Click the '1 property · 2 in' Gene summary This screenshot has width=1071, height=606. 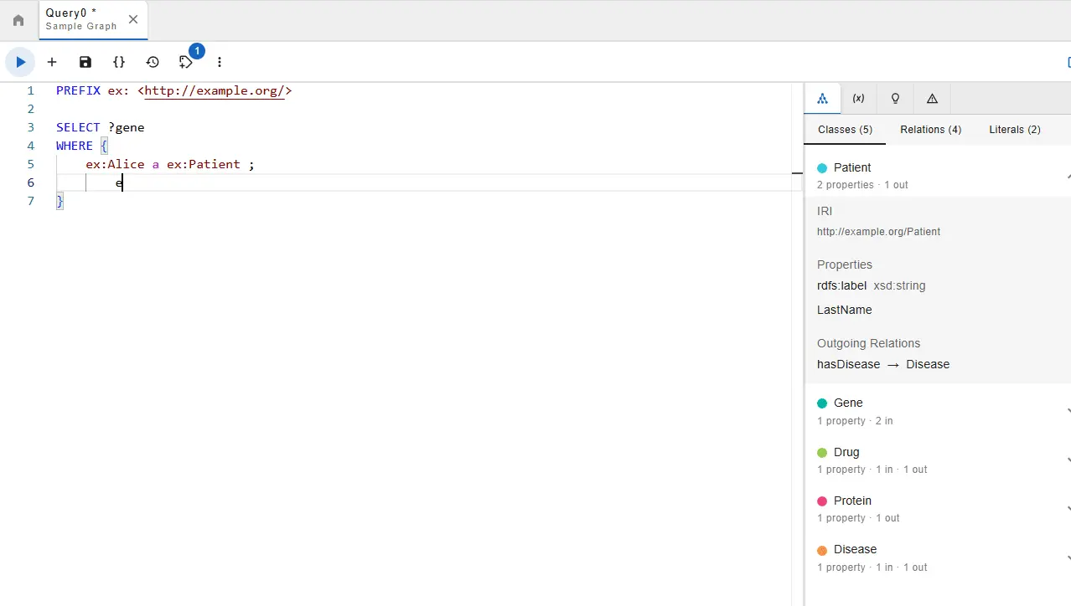(855, 421)
